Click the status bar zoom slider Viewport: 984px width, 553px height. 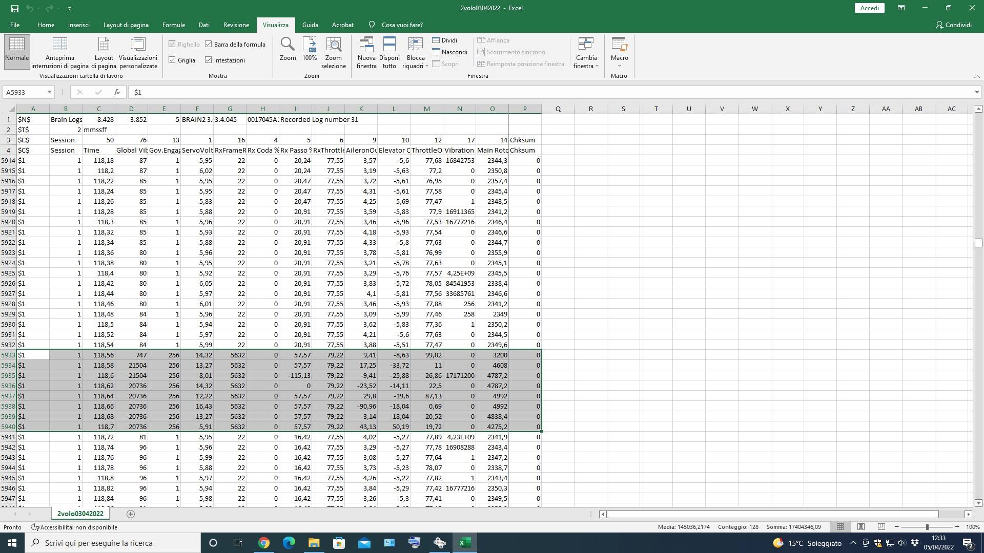tap(927, 527)
